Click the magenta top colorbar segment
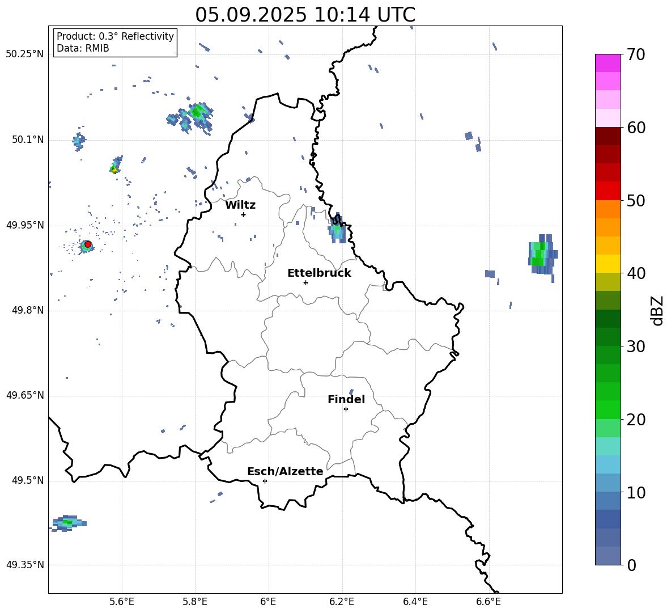The width and height of the screenshot is (671, 613). (x=608, y=63)
